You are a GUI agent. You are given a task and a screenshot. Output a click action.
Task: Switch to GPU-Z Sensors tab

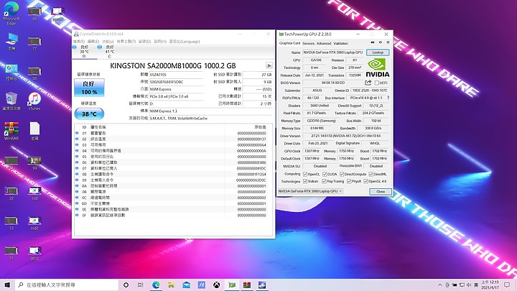pos(308,44)
